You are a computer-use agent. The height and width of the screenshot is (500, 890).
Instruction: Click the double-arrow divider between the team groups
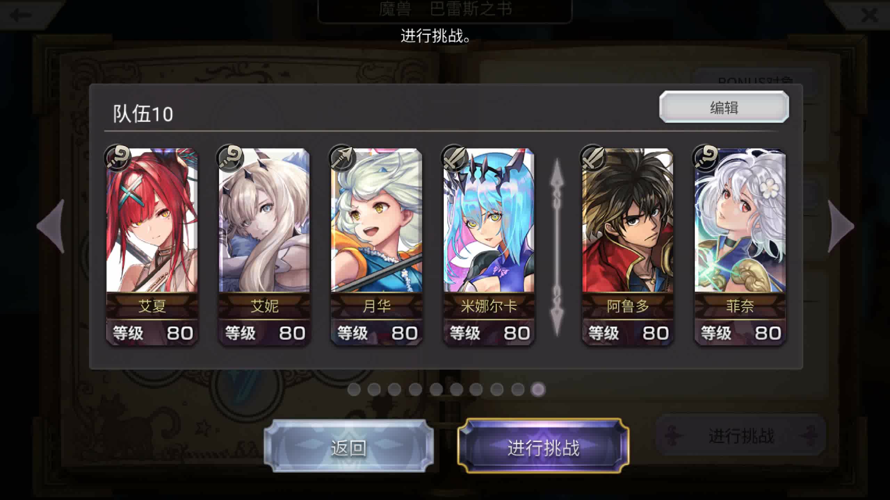point(557,247)
